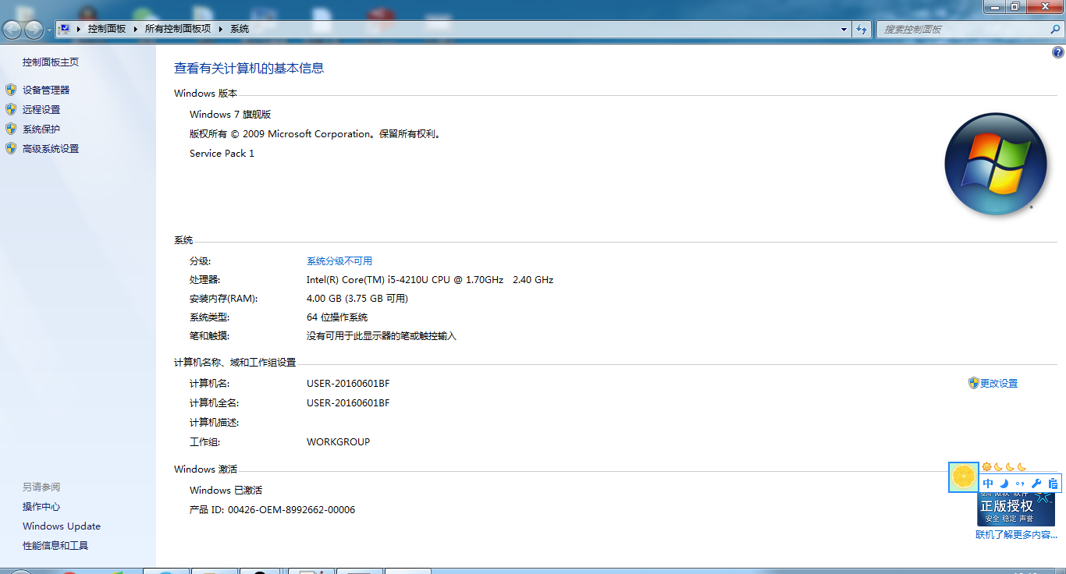Click the clipboard icon on input toolbar
Viewport: 1066px width, 574px height.
point(1053,484)
